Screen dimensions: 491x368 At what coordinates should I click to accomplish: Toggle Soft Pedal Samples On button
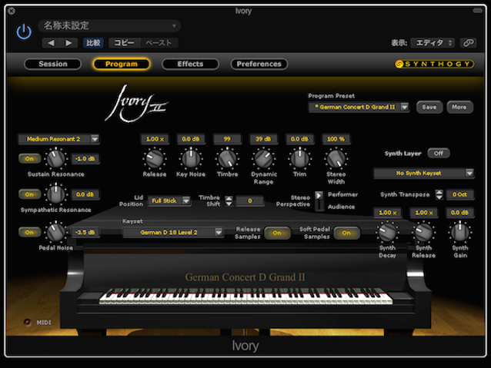(x=346, y=233)
